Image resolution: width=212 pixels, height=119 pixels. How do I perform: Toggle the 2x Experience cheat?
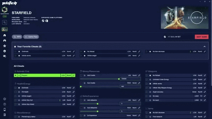pos(81,116)
